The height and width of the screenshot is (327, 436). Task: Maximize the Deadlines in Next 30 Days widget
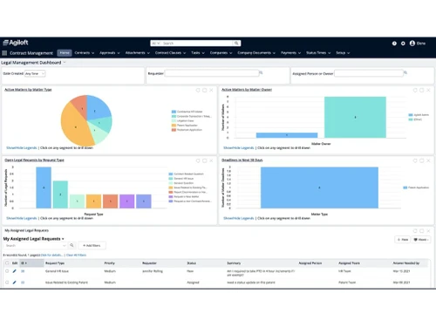[x=422, y=160]
